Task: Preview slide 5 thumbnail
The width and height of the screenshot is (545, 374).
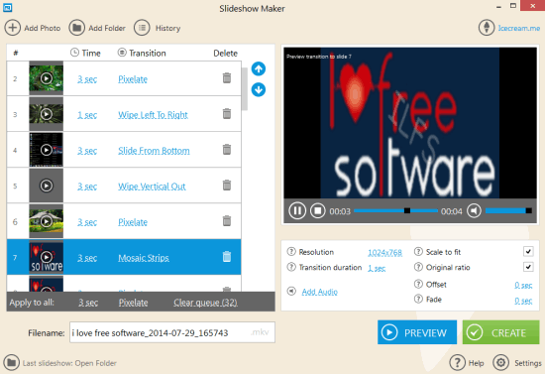Action: coord(47,186)
